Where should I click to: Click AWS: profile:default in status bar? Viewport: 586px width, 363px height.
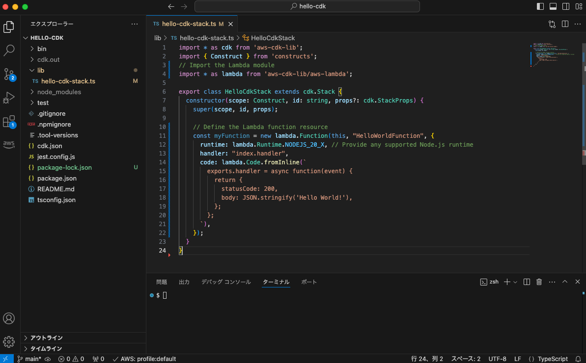144,359
